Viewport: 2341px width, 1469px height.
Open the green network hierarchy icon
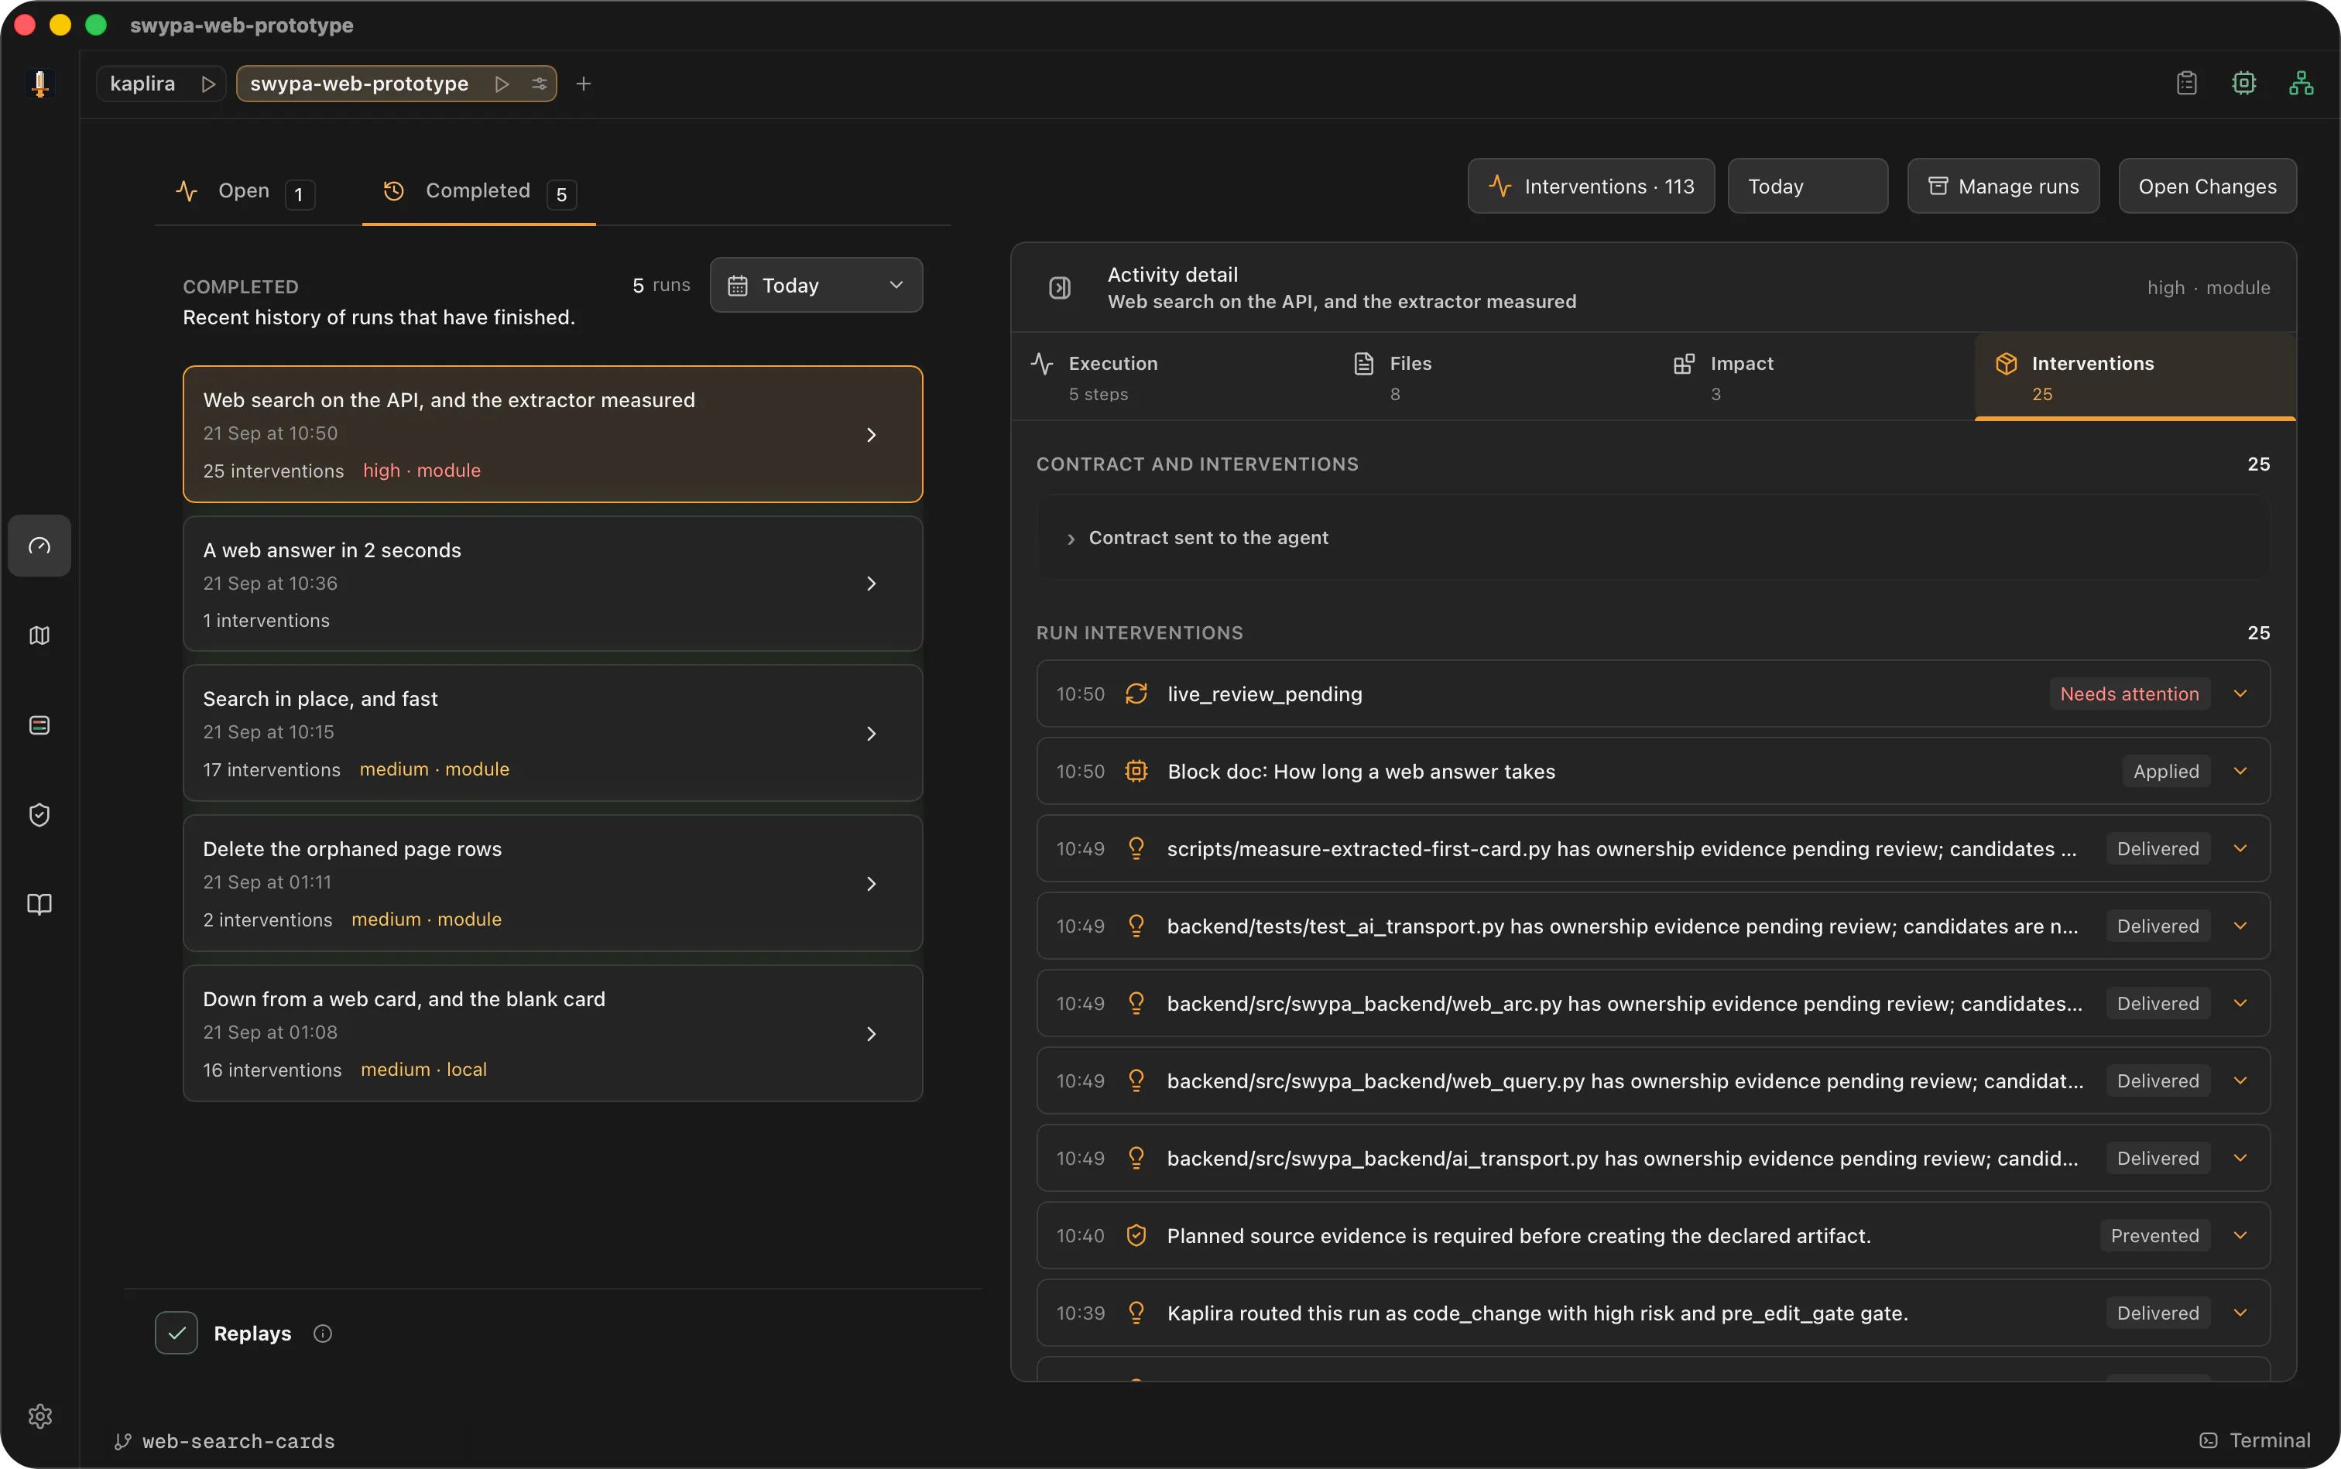[x=2300, y=84]
